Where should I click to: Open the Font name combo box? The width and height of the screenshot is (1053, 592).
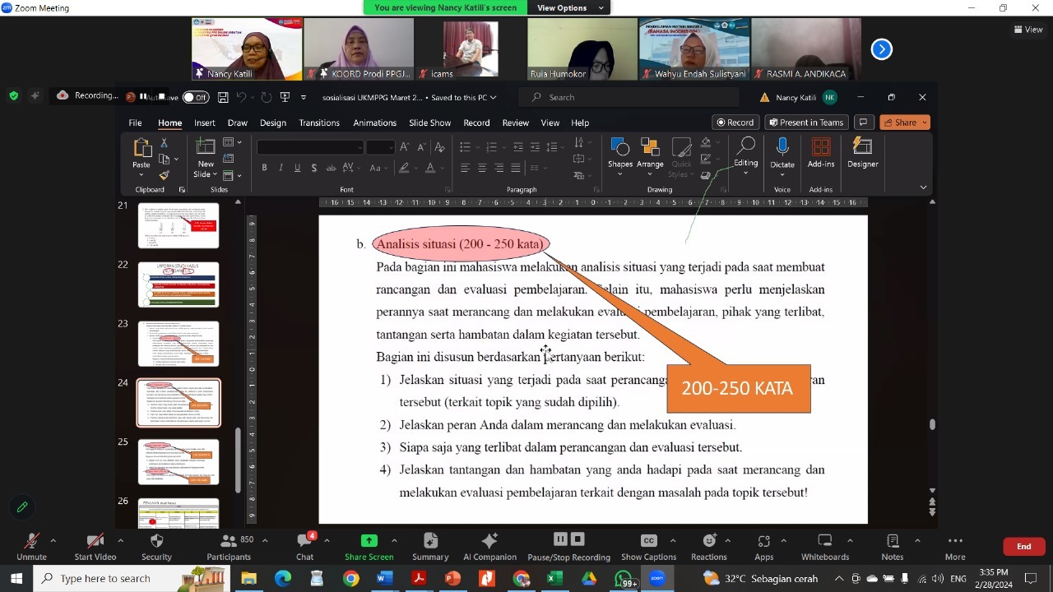coord(310,147)
